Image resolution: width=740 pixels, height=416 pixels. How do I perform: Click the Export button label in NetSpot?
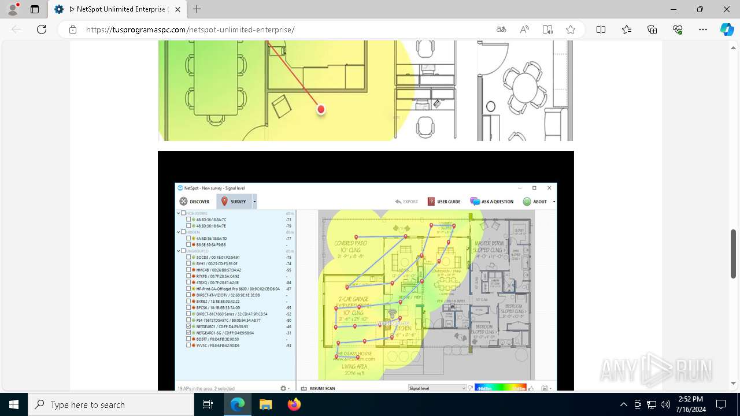(410, 202)
